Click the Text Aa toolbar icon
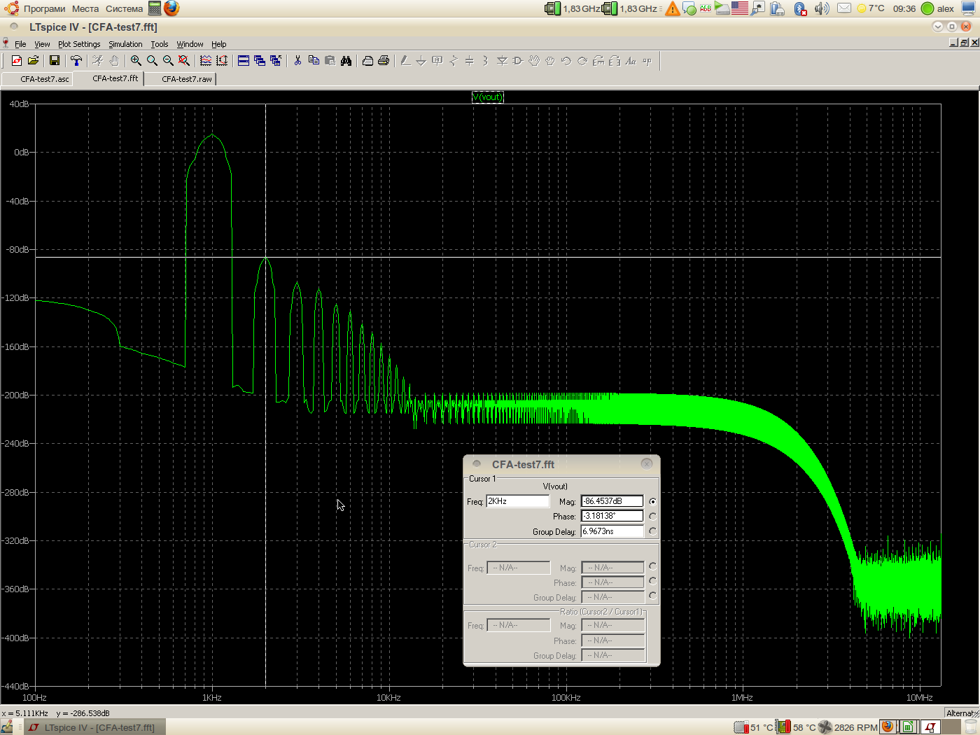 pyautogui.click(x=631, y=61)
